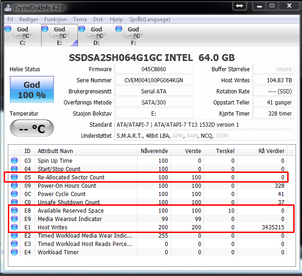Image resolution: width=302 pixels, height=276 pixels.
Task: Select the Workload Timer attribute name
Action: (x=58, y=252)
